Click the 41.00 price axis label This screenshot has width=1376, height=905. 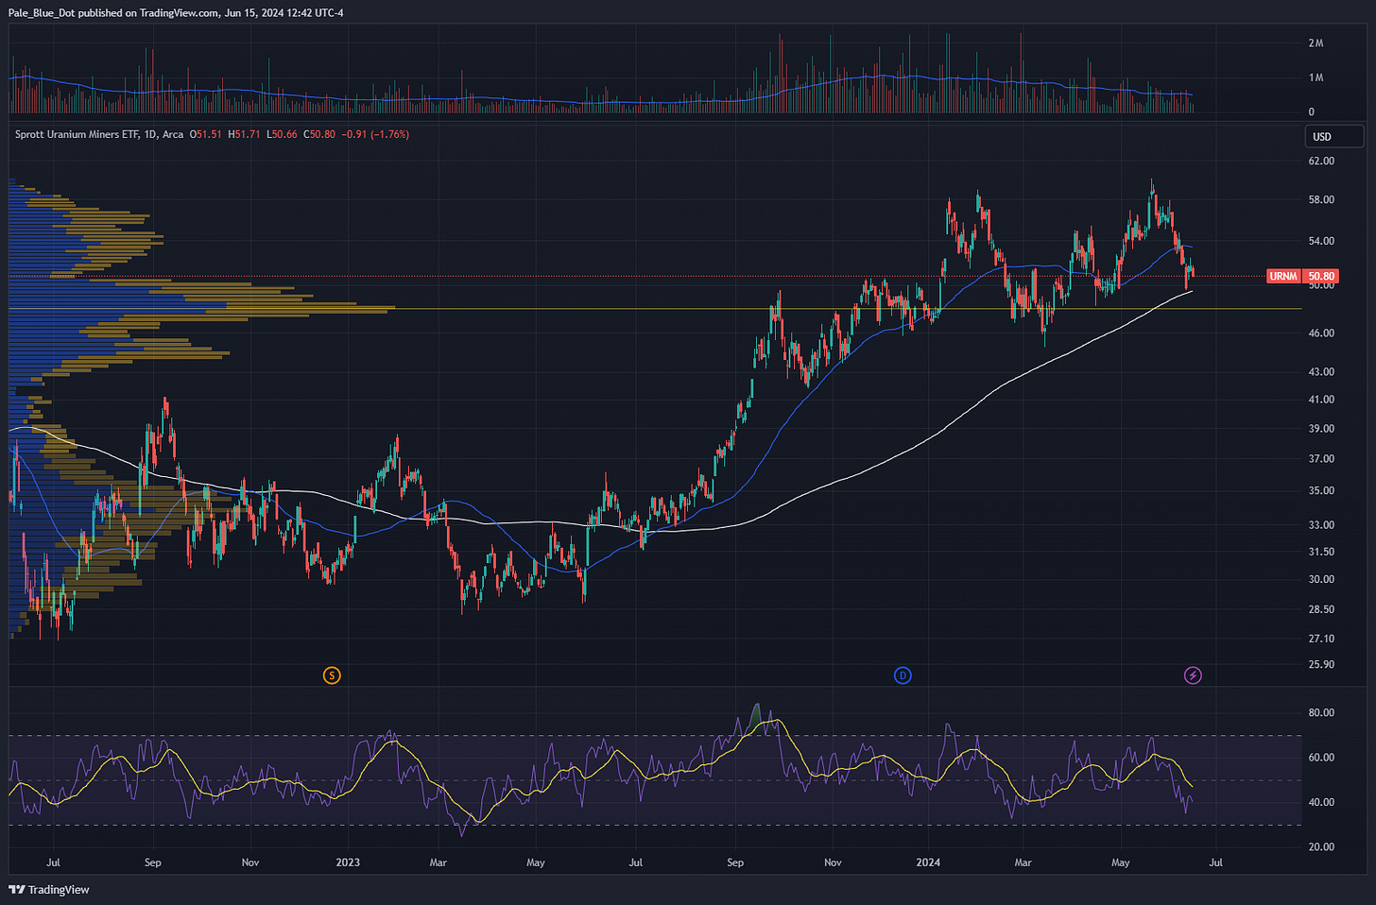coord(1321,399)
